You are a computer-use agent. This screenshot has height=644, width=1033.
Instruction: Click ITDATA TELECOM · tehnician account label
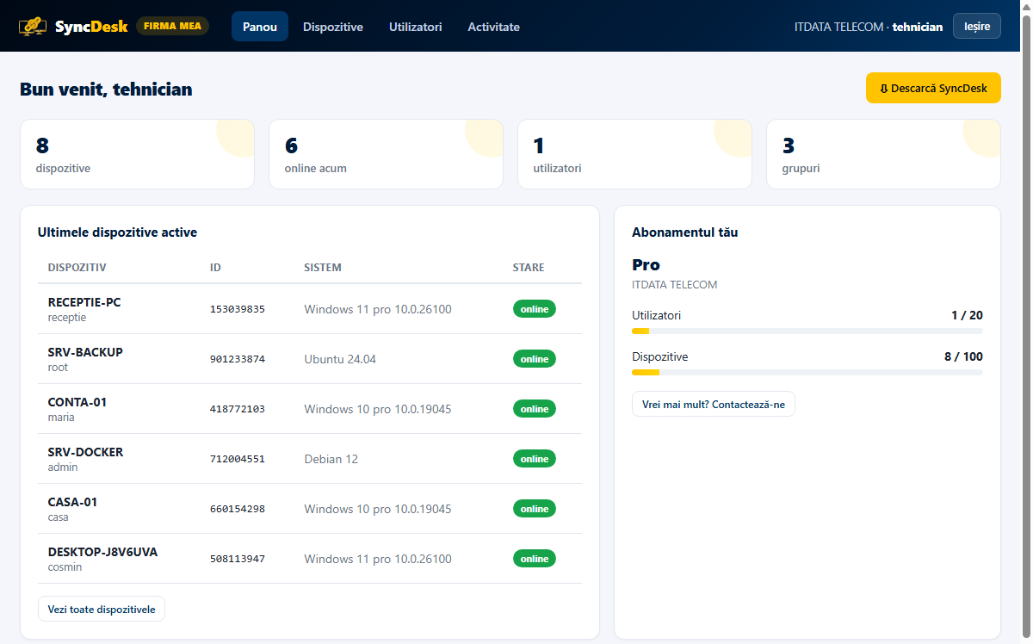coord(868,27)
